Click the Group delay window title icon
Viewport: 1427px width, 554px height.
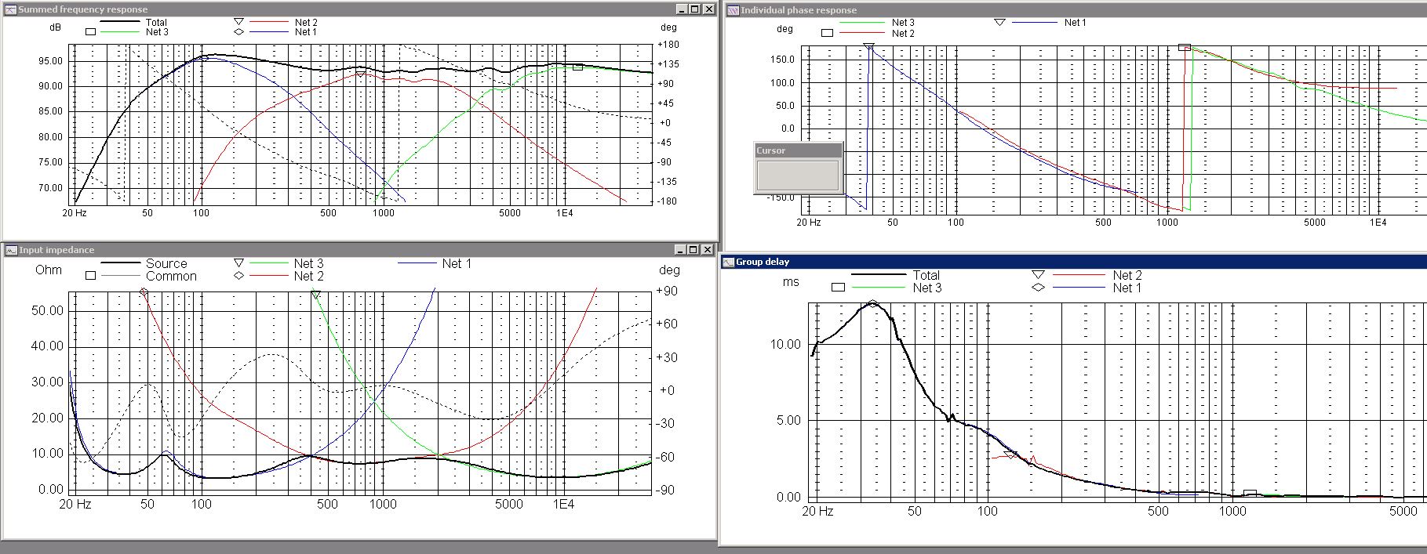728,262
